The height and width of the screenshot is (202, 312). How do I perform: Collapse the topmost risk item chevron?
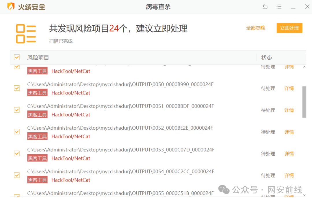pyautogui.click(x=304, y=67)
